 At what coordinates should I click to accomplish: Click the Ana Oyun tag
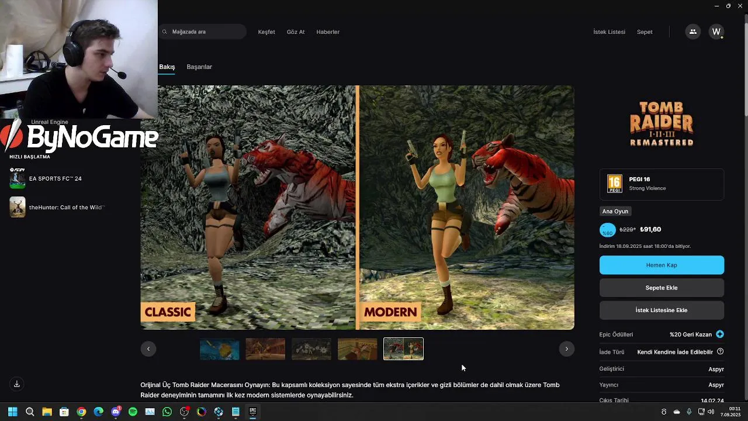tap(615, 211)
